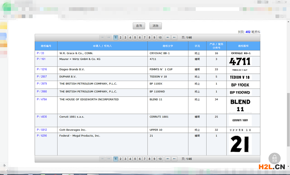The height and width of the screenshot is (175, 290).
Task: Select page 2 in top paginator
Action: [x=120, y=37]
